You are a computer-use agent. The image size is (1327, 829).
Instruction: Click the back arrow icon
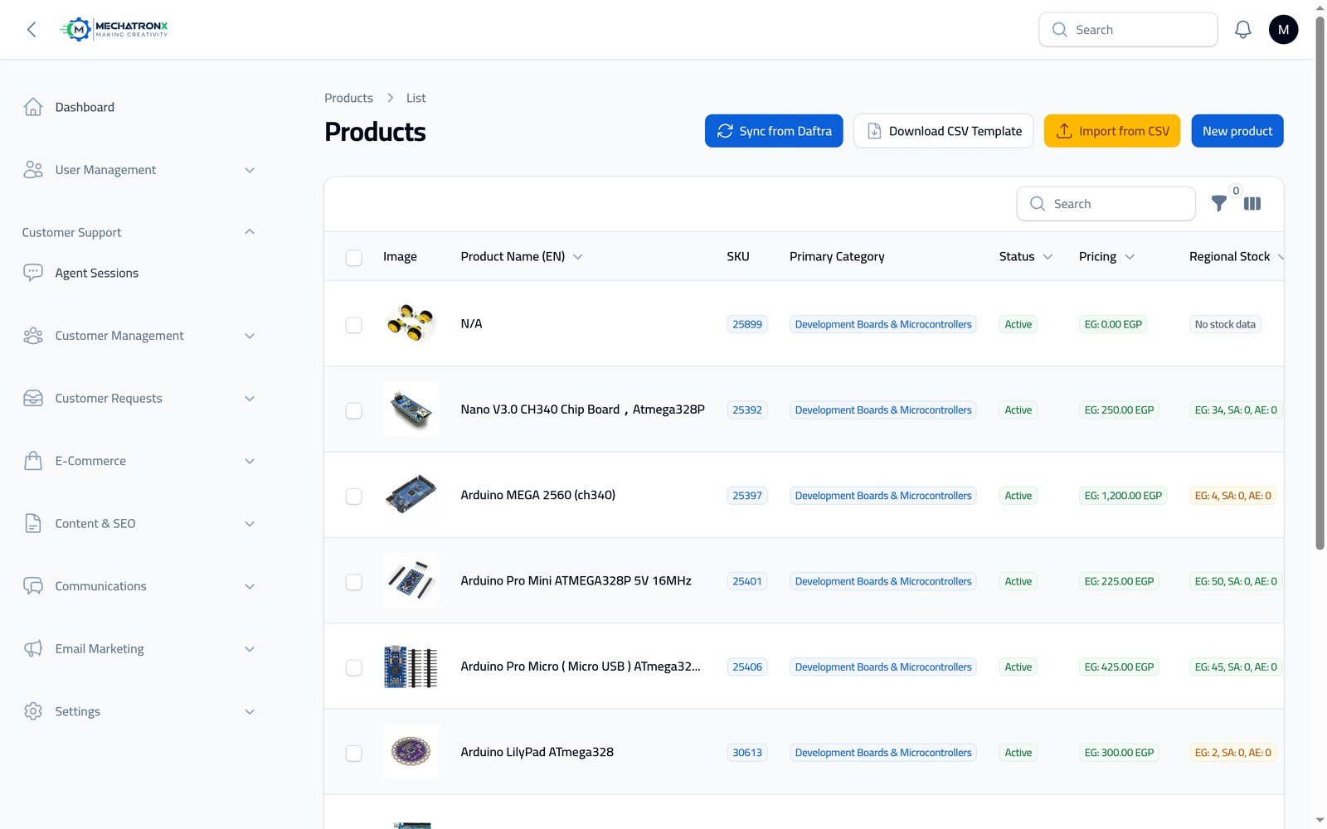[32, 30]
